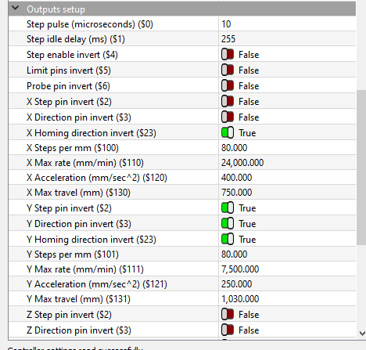The height and width of the screenshot is (350, 366).
Task: Select X Max rate value 24,000.000
Action: click(242, 163)
